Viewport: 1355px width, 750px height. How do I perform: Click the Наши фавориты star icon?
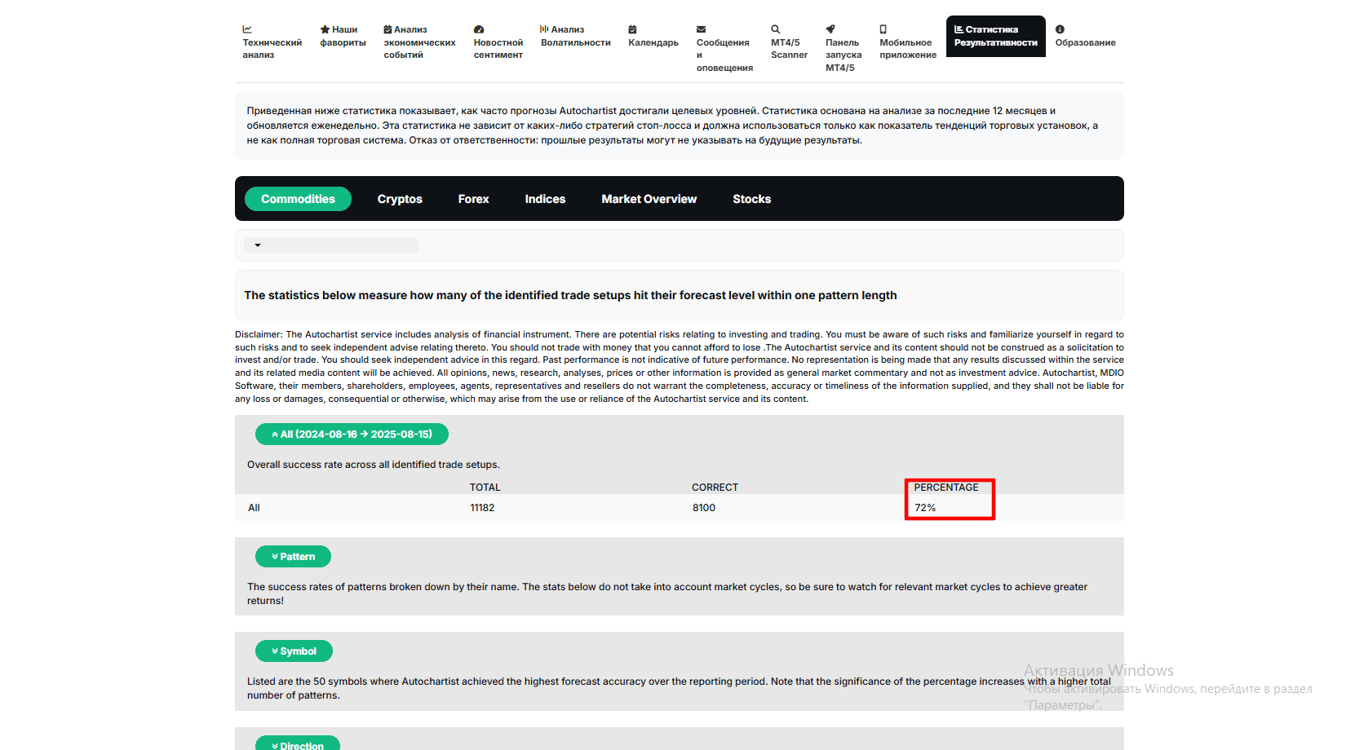[325, 29]
